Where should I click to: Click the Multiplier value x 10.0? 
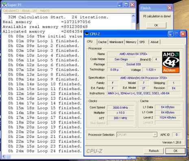click(120, 113)
